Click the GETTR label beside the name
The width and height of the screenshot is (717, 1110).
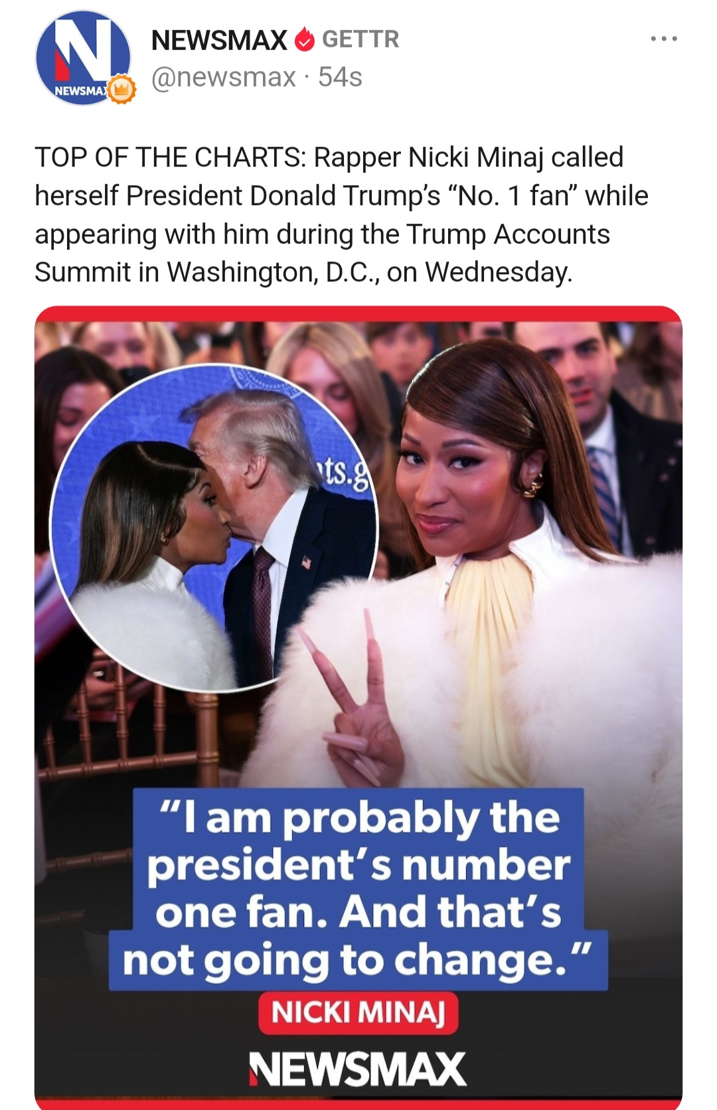(360, 39)
